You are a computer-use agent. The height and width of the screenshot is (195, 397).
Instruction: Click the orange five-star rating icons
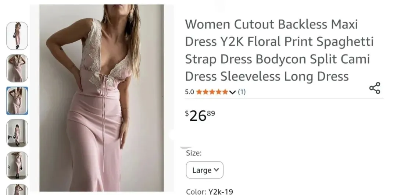tap(212, 92)
